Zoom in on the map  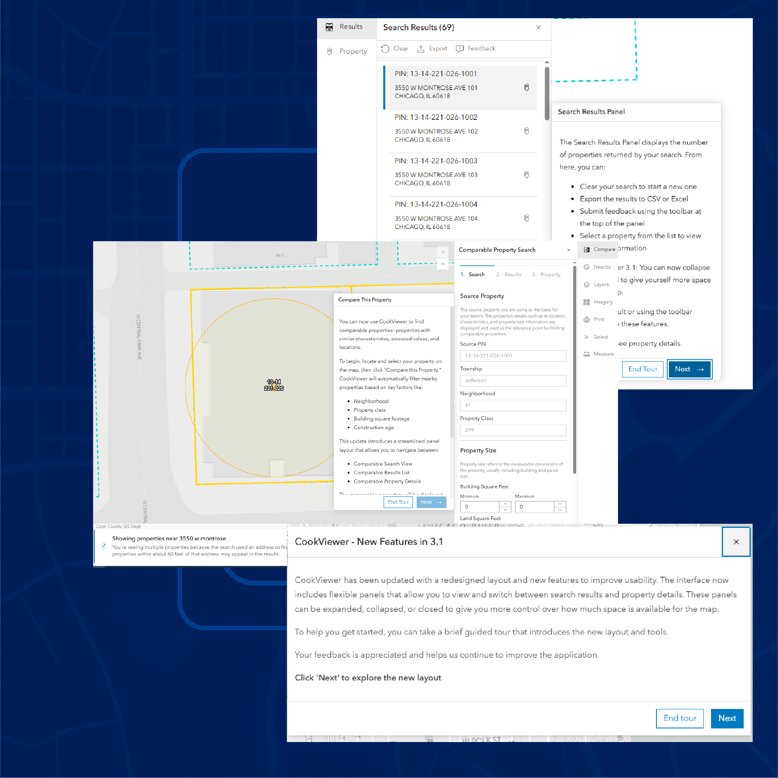(443, 252)
